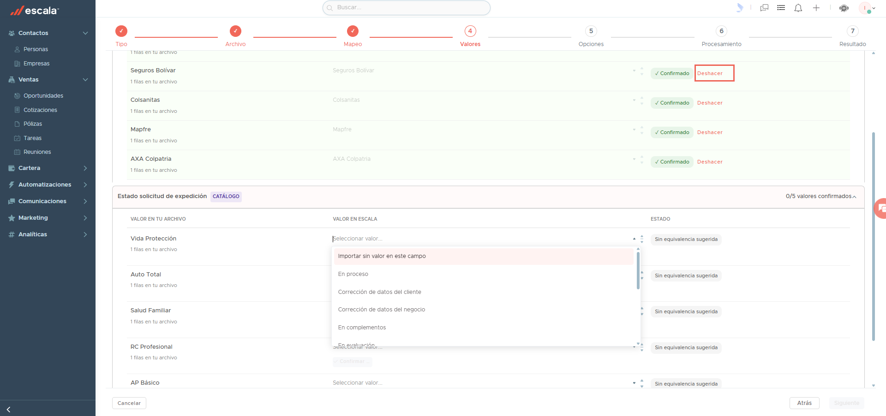
Task: Expand the Marketing section chevron
Action: (85, 218)
